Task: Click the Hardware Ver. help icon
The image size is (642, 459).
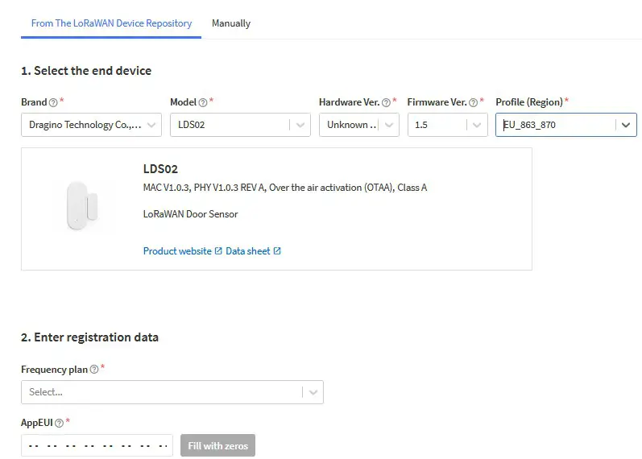Action: (x=386, y=103)
